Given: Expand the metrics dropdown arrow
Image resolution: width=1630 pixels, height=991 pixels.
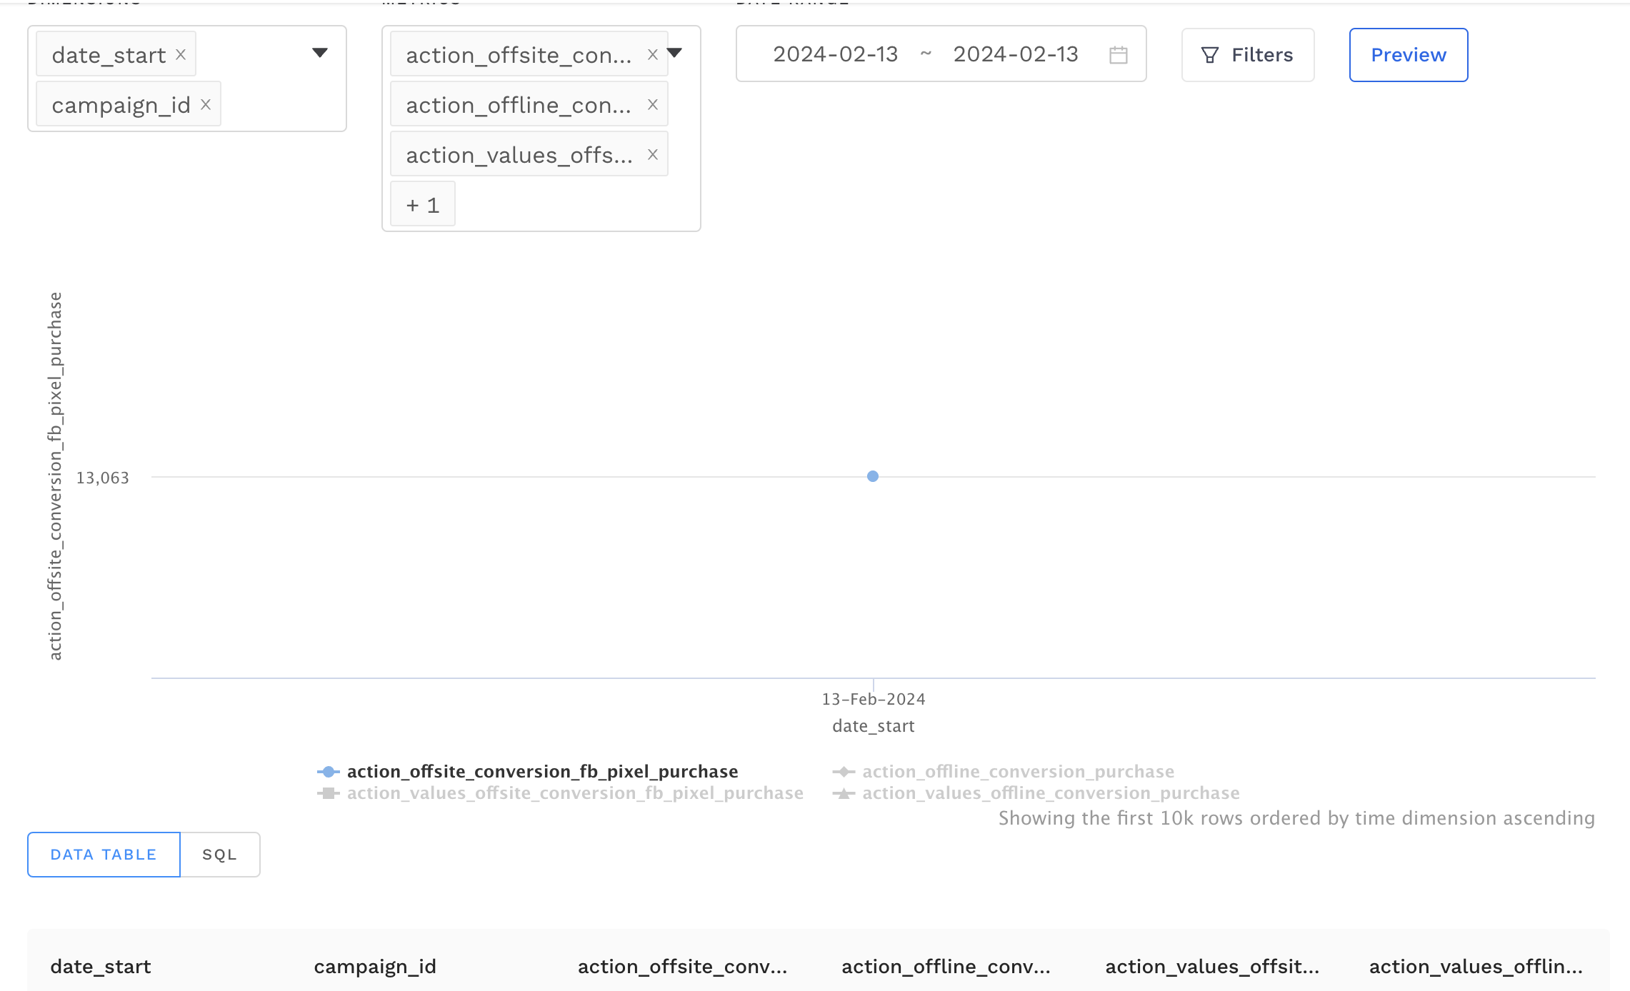Looking at the screenshot, I should [x=674, y=53].
